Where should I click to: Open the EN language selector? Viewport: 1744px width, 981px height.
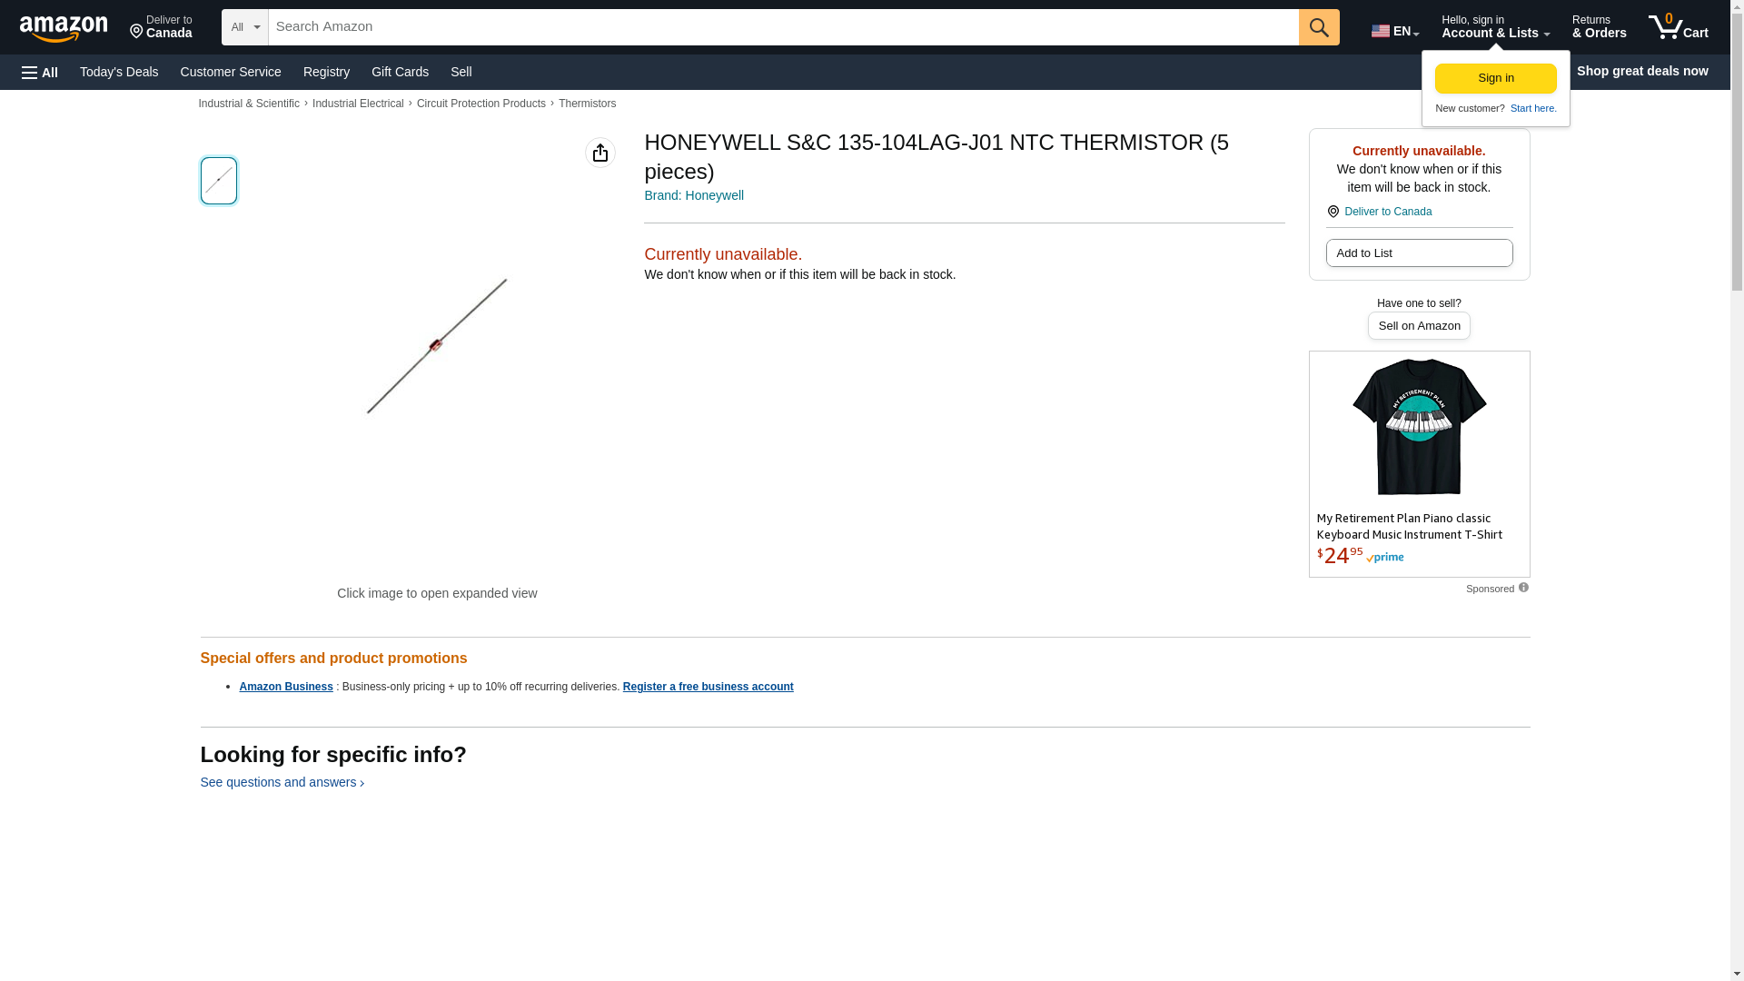pos(1394,31)
